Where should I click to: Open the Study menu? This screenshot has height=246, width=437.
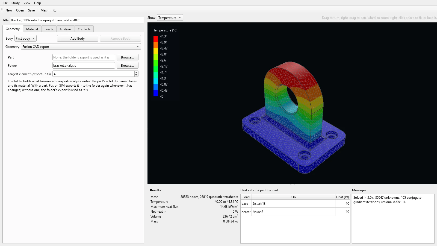tap(15, 3)
